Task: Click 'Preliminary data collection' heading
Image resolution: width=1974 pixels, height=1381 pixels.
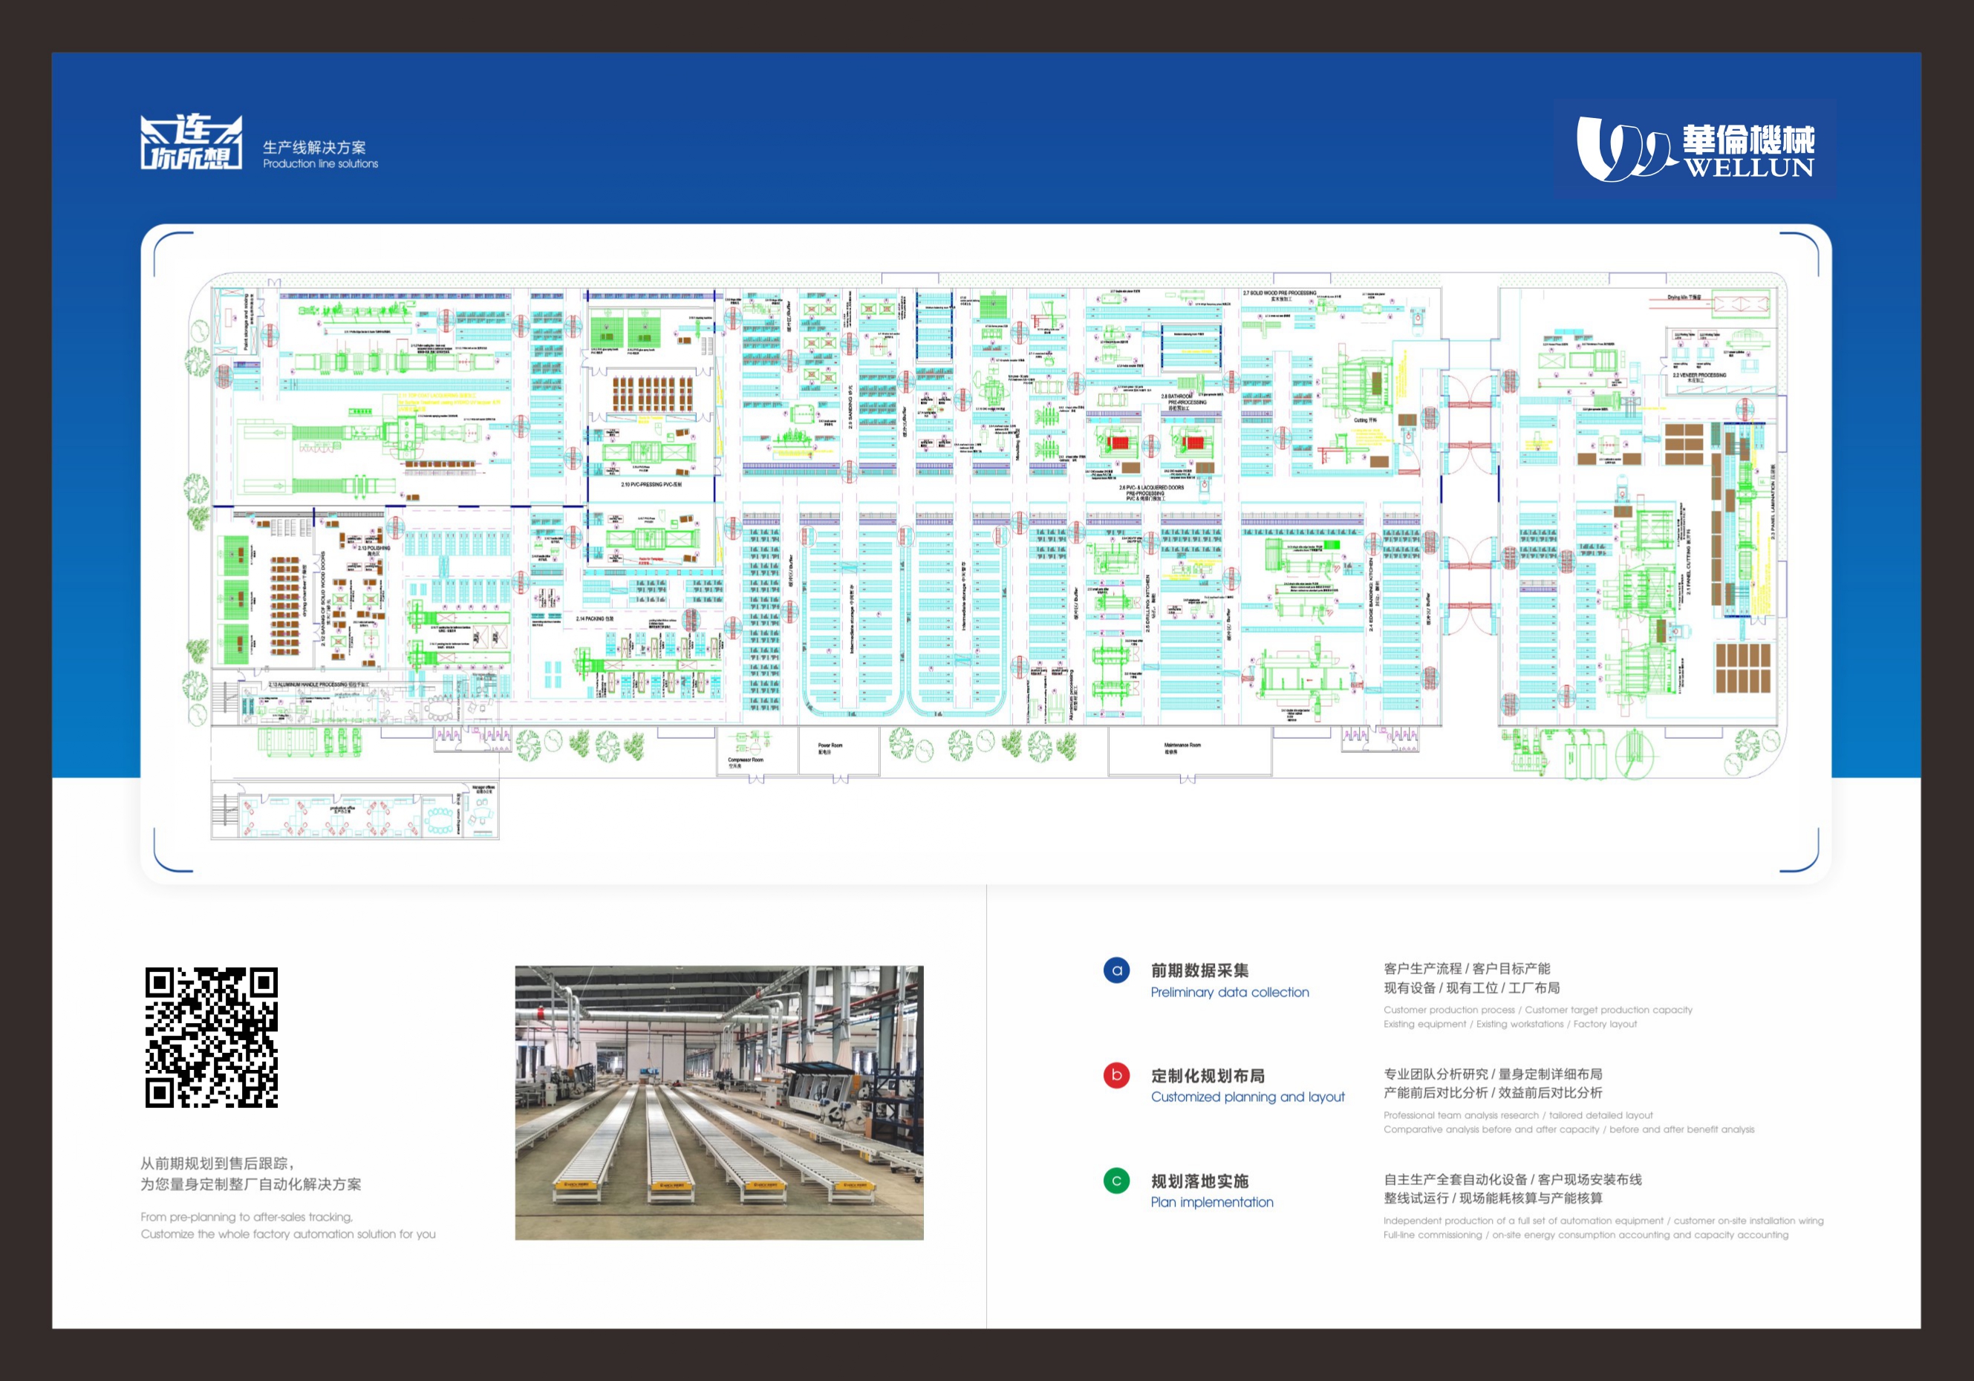Action: (1229, 993)
